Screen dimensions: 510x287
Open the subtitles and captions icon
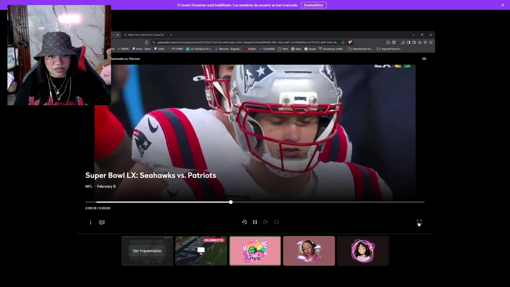tap(102, 222)
